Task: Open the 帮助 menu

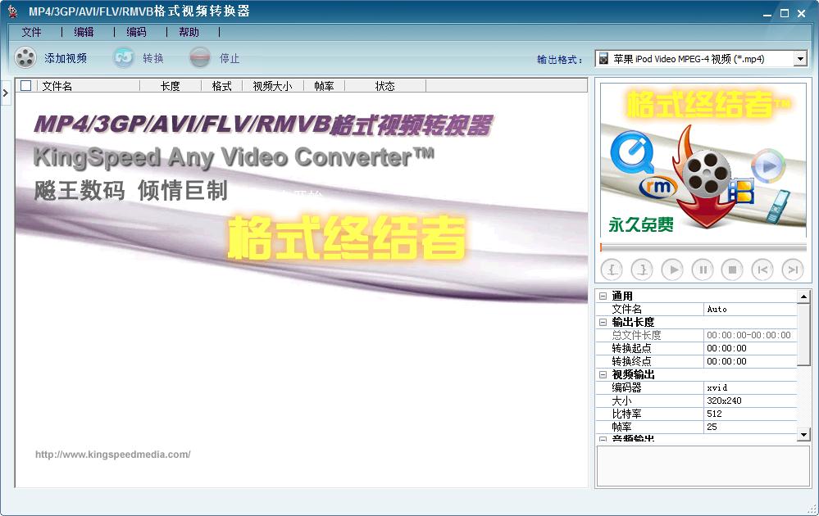Action: coord(189,32)
